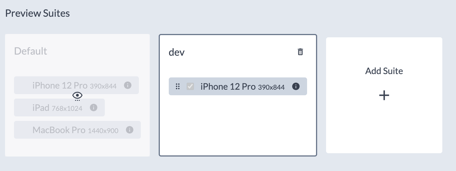Click the Add Suite label
The height and width of the screenshot is (171, 456).
(x=384, y=71)
